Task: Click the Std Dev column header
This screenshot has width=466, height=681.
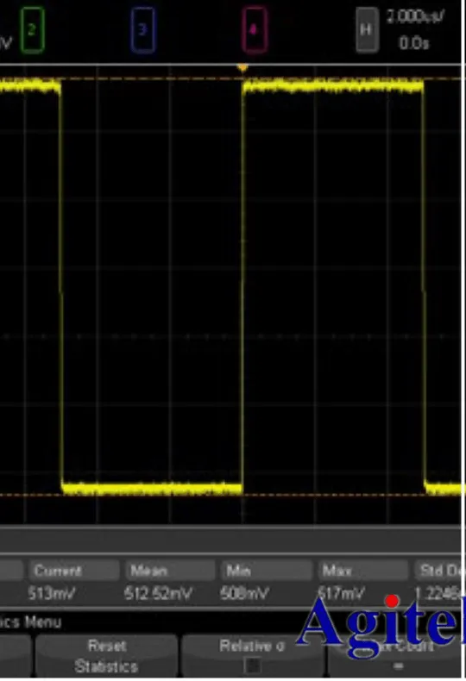Action: click(x=438, y=571)
